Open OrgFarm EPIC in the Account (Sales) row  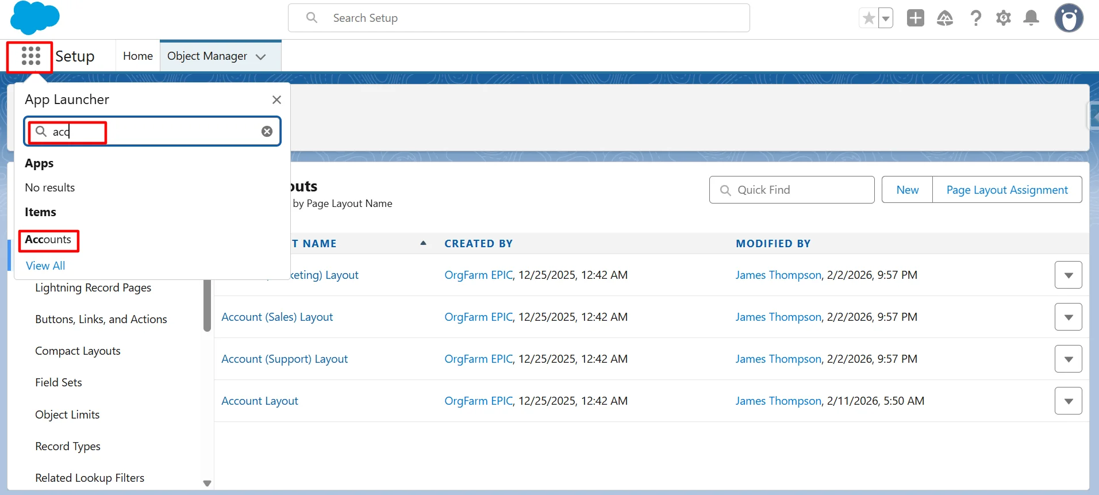pyautogui.click(x=478, y=317)
